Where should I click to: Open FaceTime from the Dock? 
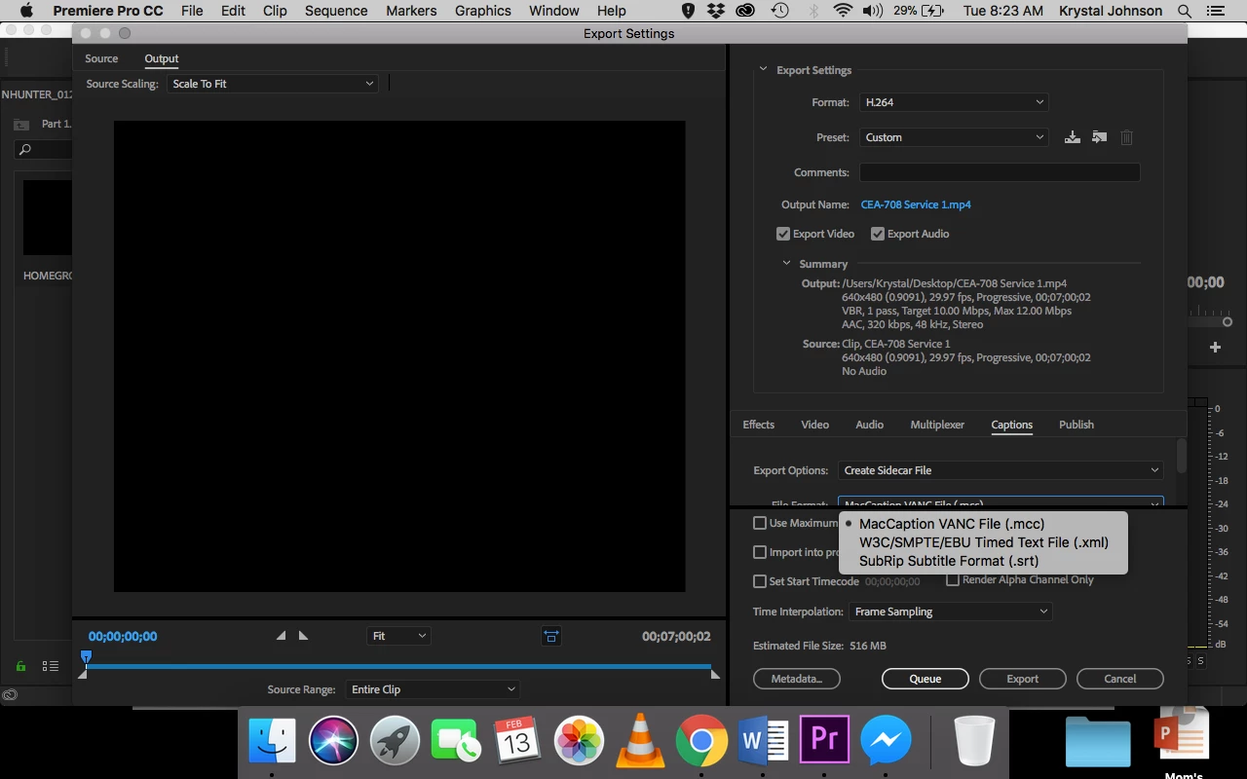tap(456, 742)
